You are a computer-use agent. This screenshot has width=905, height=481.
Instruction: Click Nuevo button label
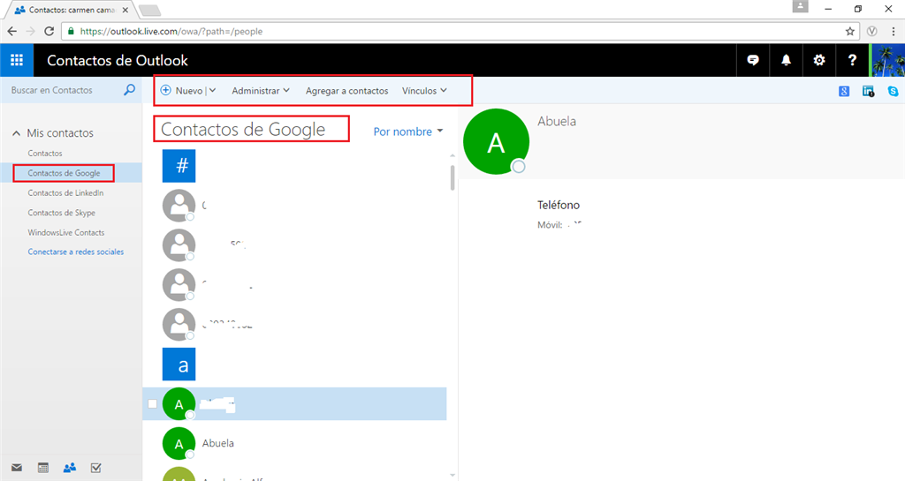189,90
